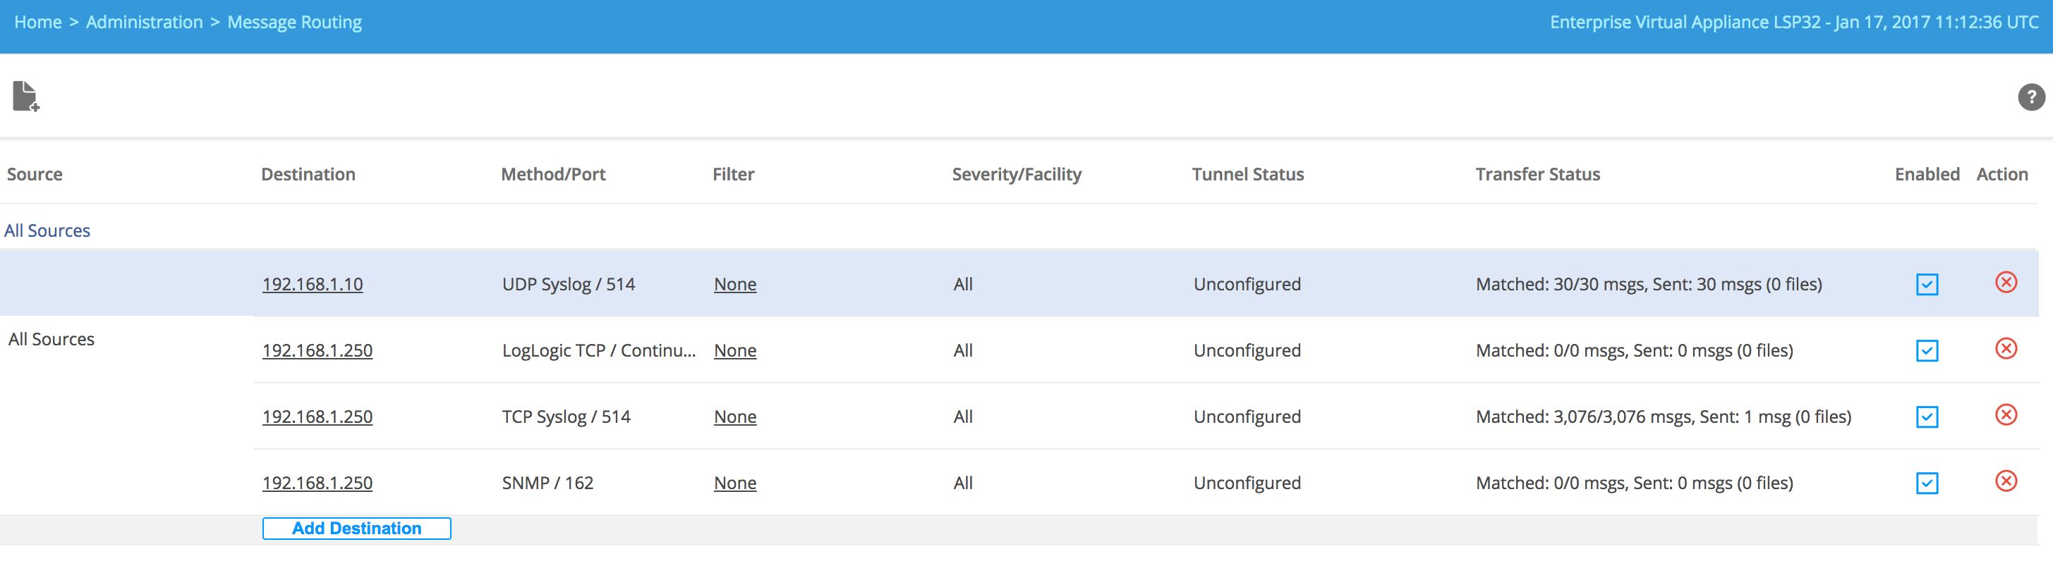2053x561 pixels.
Task: Open 192.168.1.250 link for LogLogic TCP
Action: tap(317, 350)
